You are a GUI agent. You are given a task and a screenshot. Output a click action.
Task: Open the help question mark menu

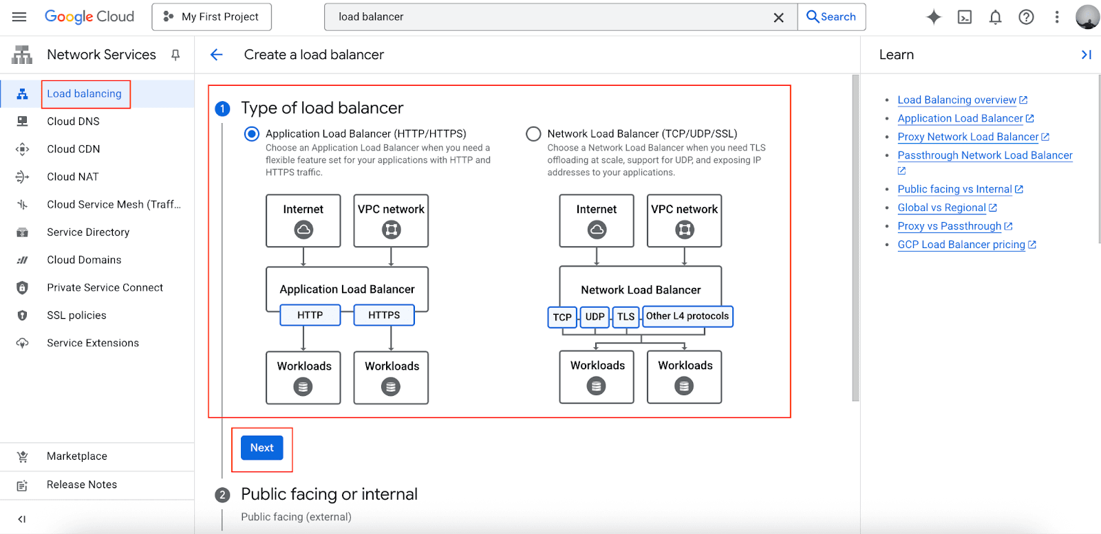tap(1026, 17)
